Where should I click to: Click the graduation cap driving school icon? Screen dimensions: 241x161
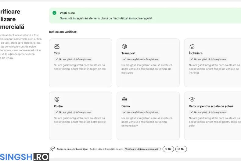192,99
